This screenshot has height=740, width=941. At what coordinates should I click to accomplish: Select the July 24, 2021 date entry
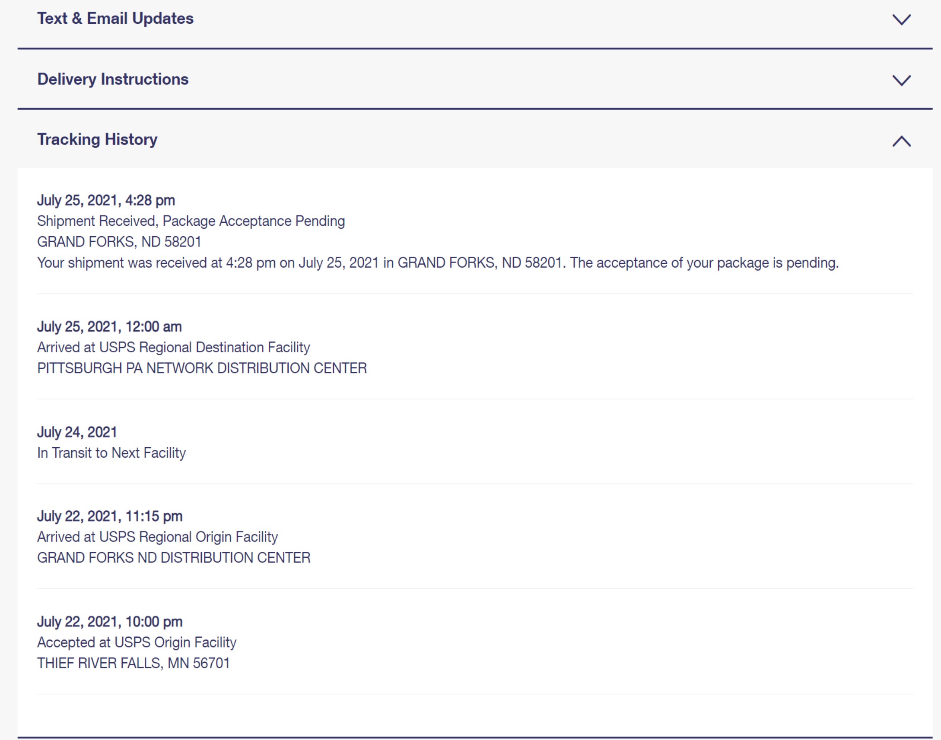(x=77, y=432)
